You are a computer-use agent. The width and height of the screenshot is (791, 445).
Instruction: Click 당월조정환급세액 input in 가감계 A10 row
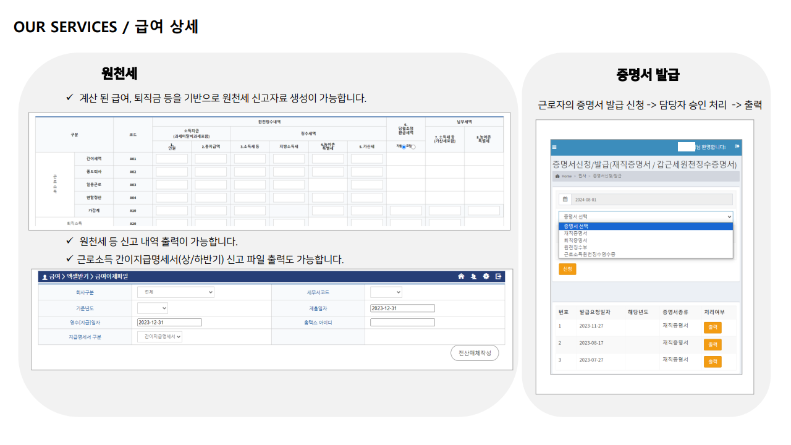[x=405, y=211]
